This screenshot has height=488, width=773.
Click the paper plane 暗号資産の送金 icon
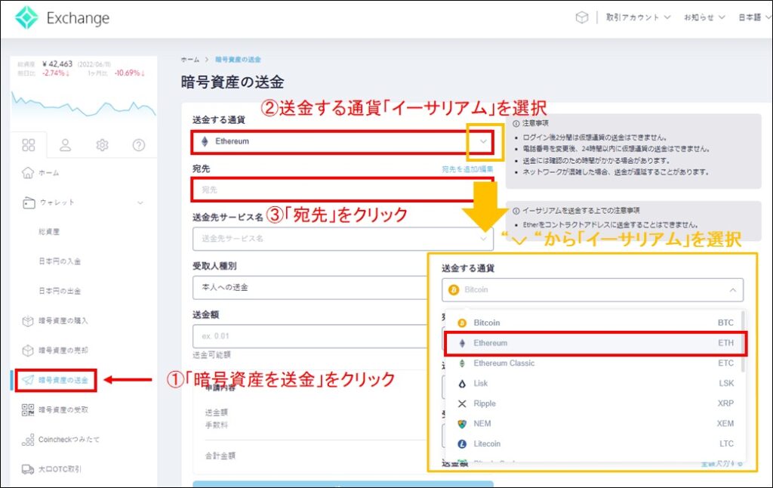pos(28,380)
